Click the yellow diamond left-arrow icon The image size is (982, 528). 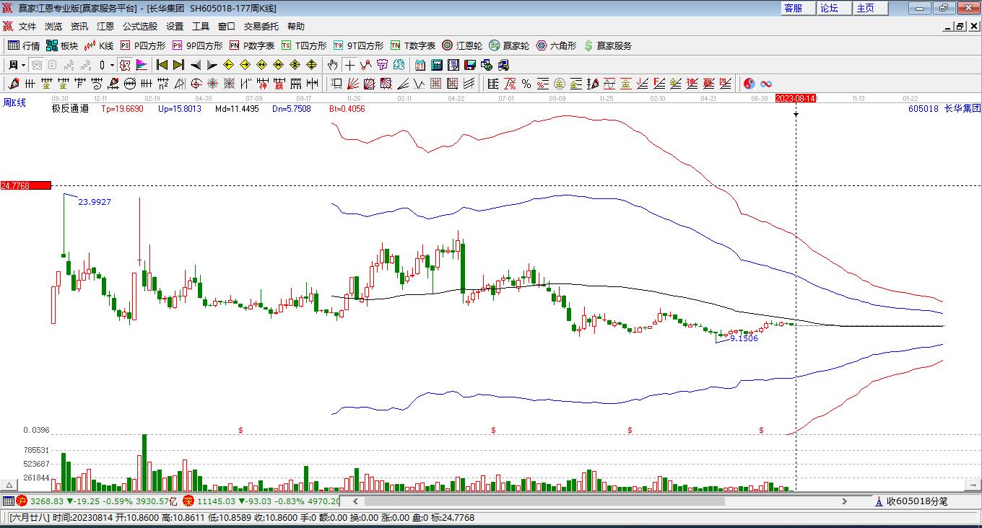pyautogui.click(x=228, y=65)
